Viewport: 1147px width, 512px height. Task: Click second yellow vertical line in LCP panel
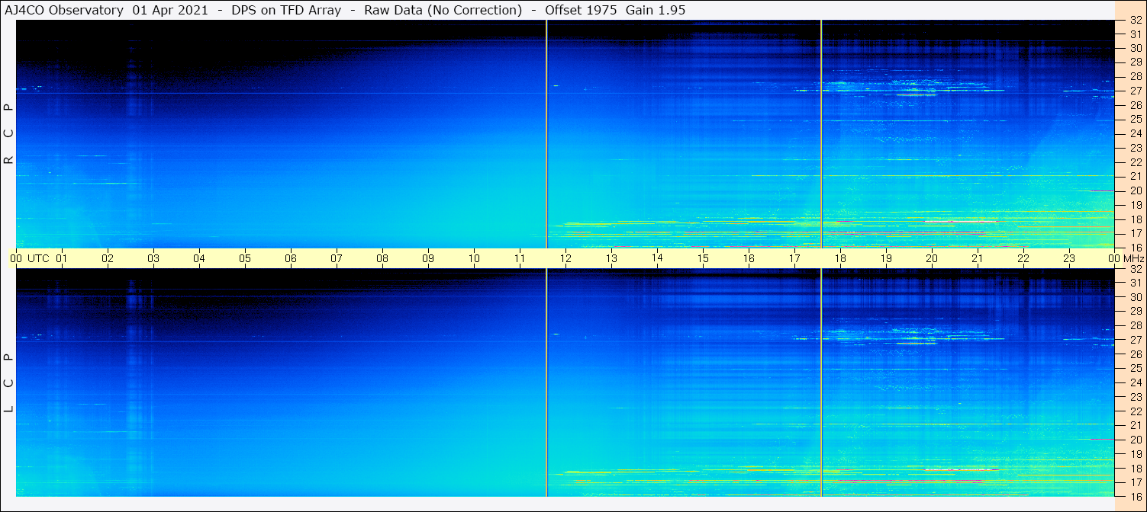click(x=821, y=382)
